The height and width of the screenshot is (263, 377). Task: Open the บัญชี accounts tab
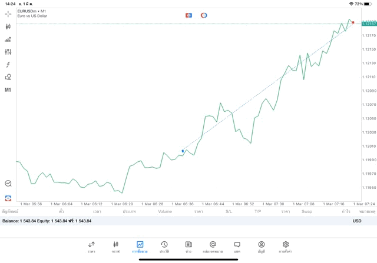262,247
